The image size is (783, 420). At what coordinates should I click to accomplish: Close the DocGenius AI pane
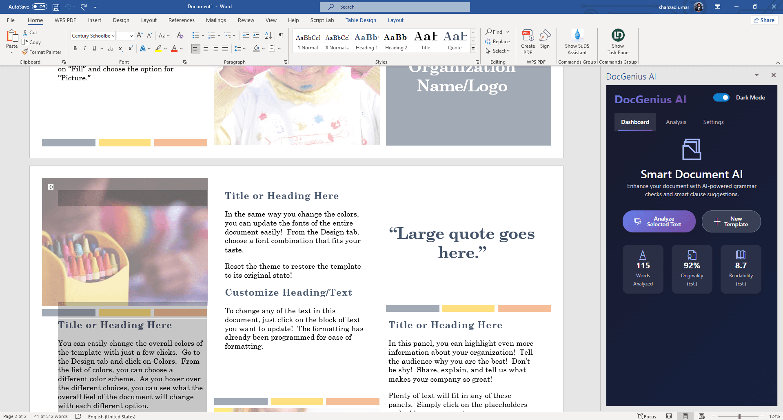pos(773,75)
